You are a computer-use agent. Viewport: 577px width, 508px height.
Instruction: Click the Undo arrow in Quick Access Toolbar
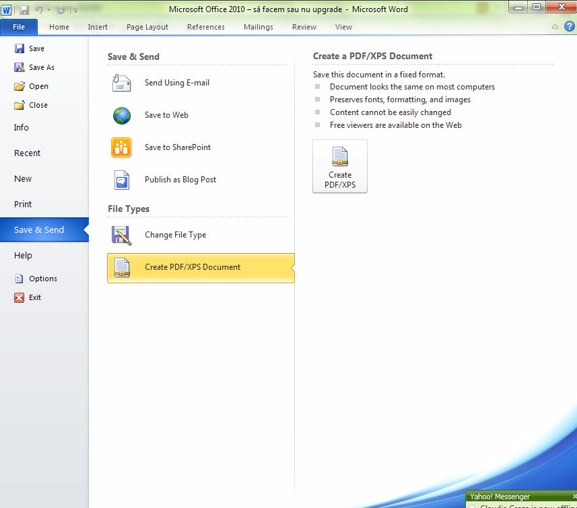click(38, 10)
